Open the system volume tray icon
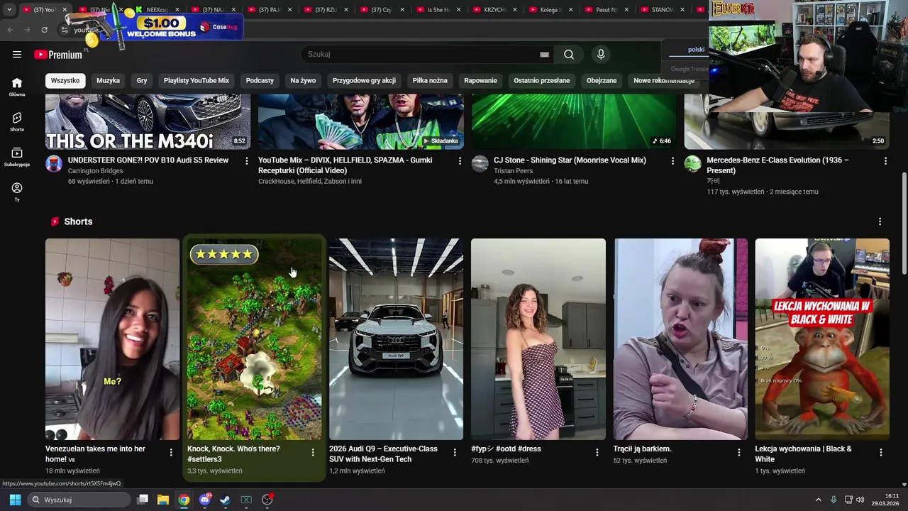 click(x=860, y=500)
